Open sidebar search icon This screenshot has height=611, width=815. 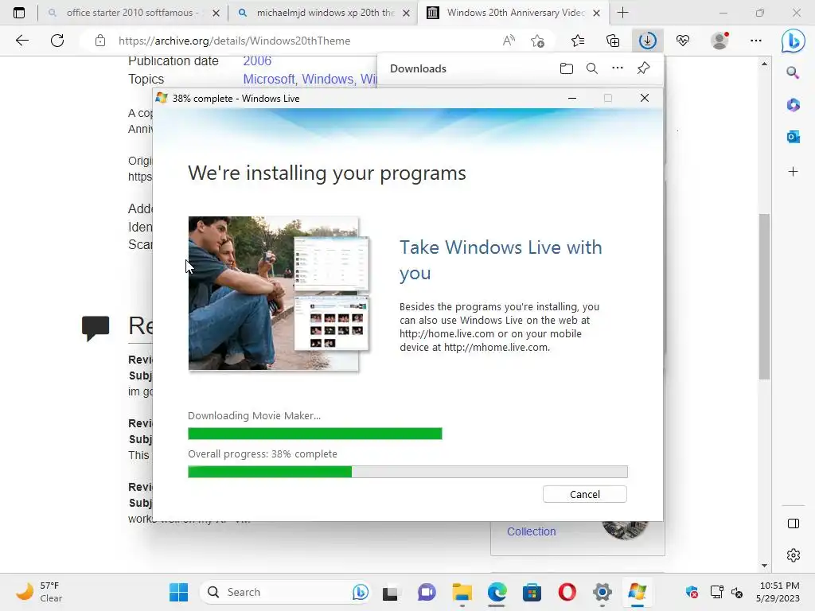pyautogui.click(x=793, y=72)
